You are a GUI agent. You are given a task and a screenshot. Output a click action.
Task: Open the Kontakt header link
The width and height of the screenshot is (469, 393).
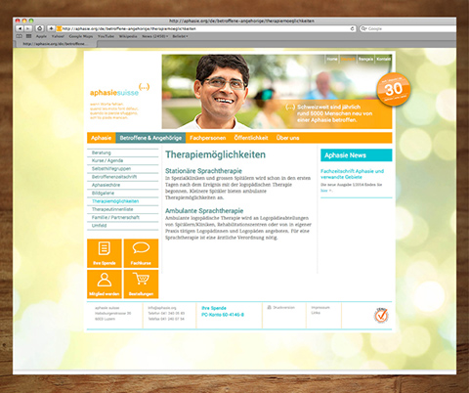click(383, 59)
